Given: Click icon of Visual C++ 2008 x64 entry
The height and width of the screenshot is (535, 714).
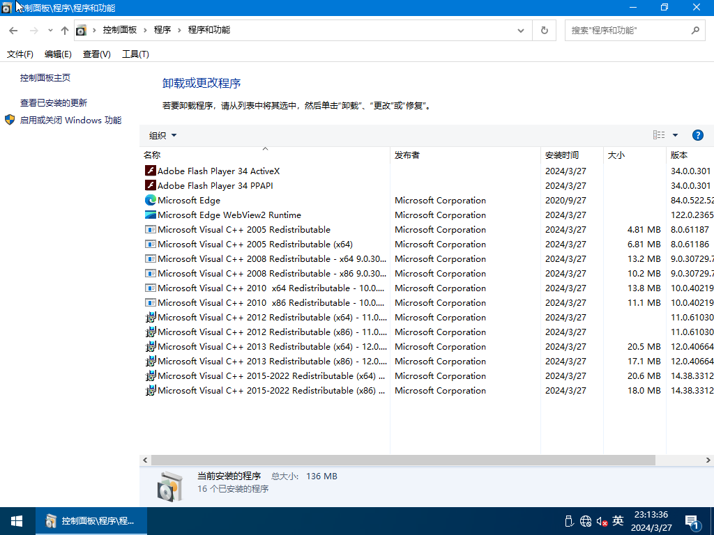Looking at the screenshot, I should (151, 258).
